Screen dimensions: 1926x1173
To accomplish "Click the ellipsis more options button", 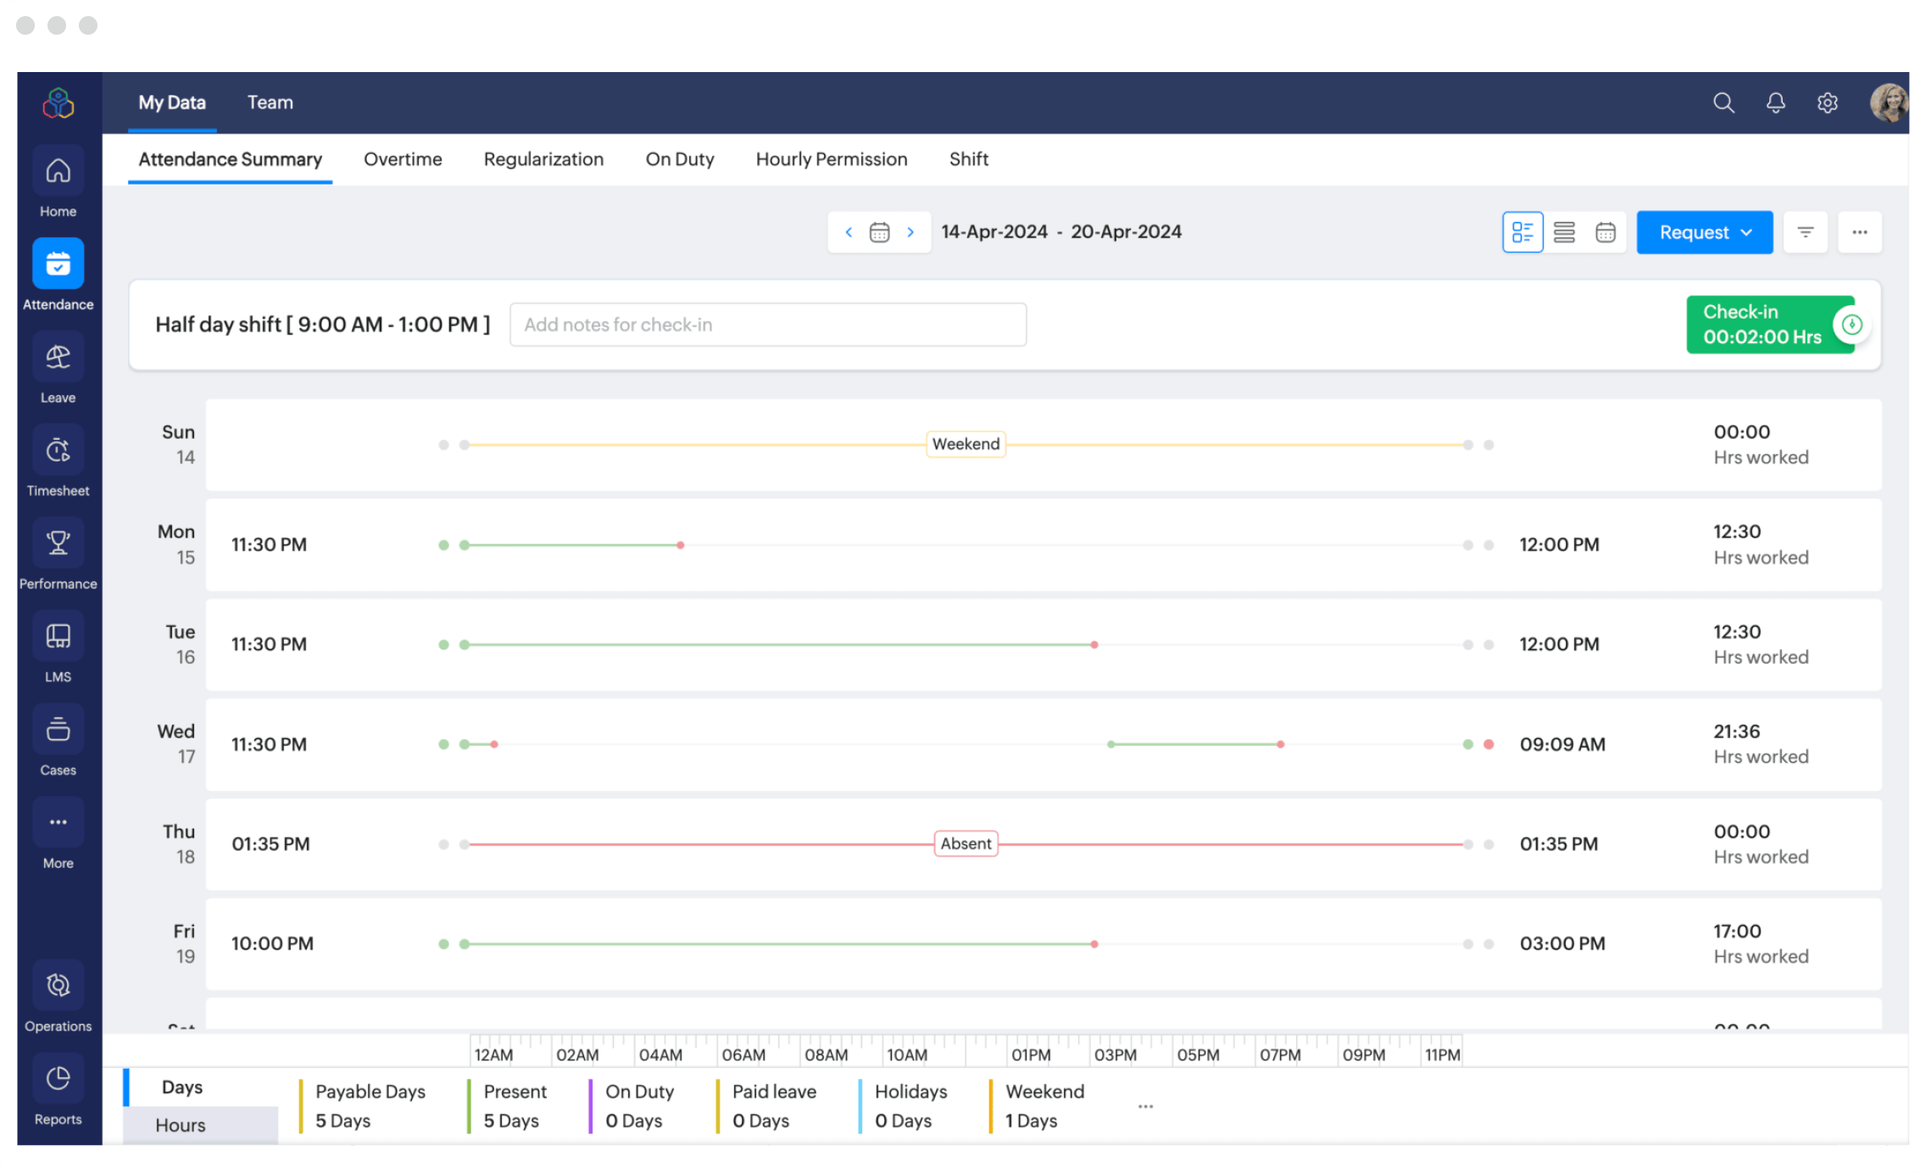I will pyautogui.click(x=1858, y=232).
